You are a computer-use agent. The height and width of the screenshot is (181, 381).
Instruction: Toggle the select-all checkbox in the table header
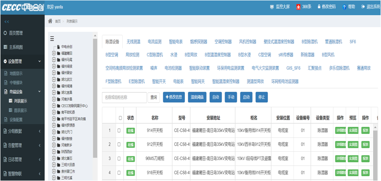tap(120, 118)
